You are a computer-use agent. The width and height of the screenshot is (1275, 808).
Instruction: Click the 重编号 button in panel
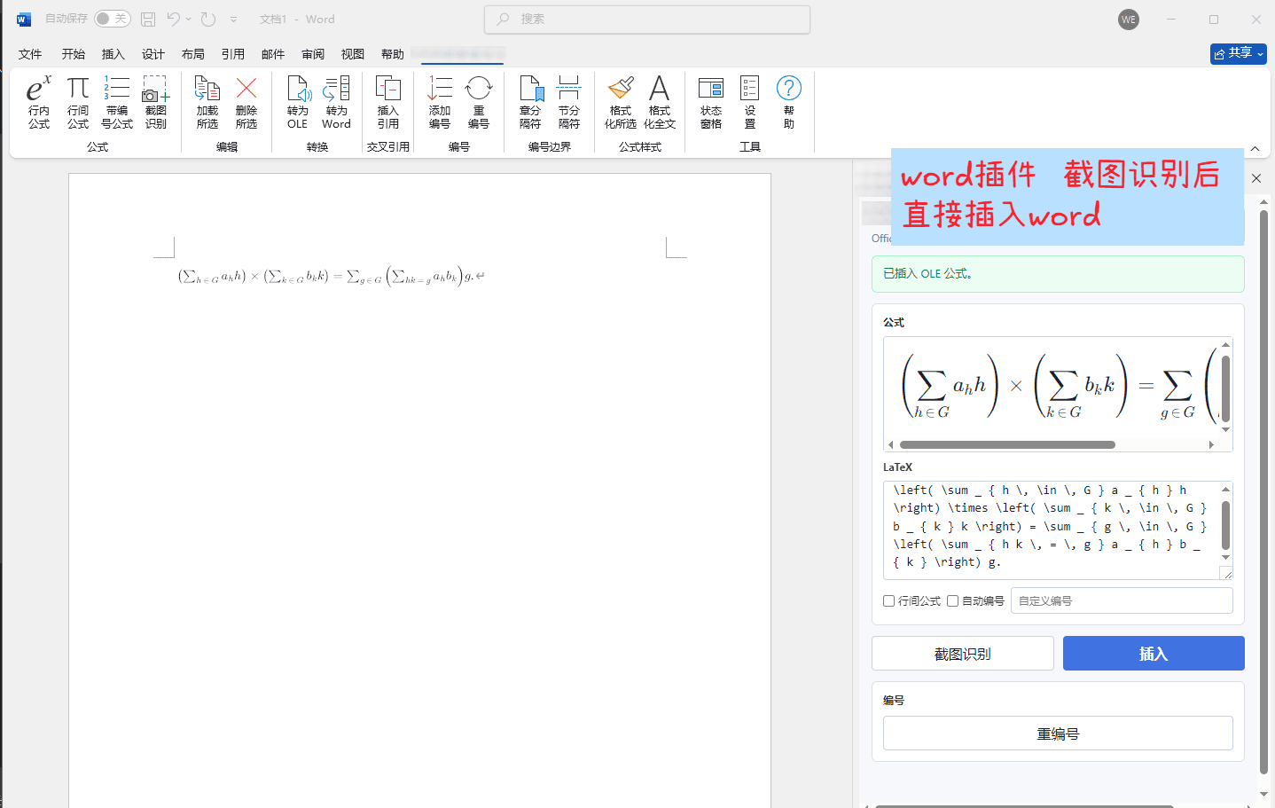[1058, 733]
